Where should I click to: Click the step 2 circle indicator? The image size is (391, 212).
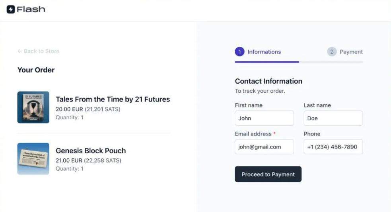coord(332,52)
